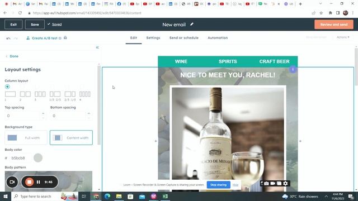Select Full width background type

(x=26, y=138)
